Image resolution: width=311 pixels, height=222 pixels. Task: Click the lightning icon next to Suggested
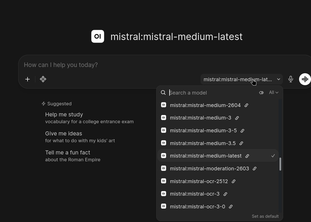43,104
